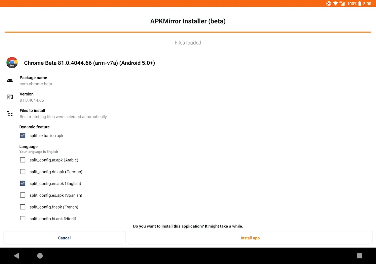Enable the Arabic language split checkbox
The height and width of the screenshot is (264, 376).
click(22, 160)
